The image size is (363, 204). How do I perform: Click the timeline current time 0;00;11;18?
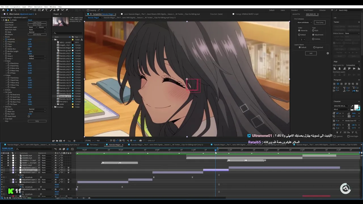point(7,148)
